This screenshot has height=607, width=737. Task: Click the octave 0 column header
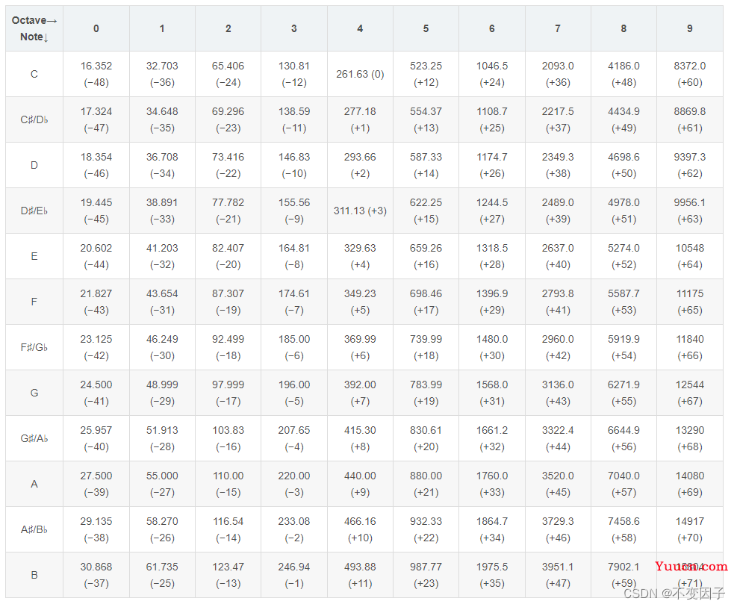coord(96,28)
